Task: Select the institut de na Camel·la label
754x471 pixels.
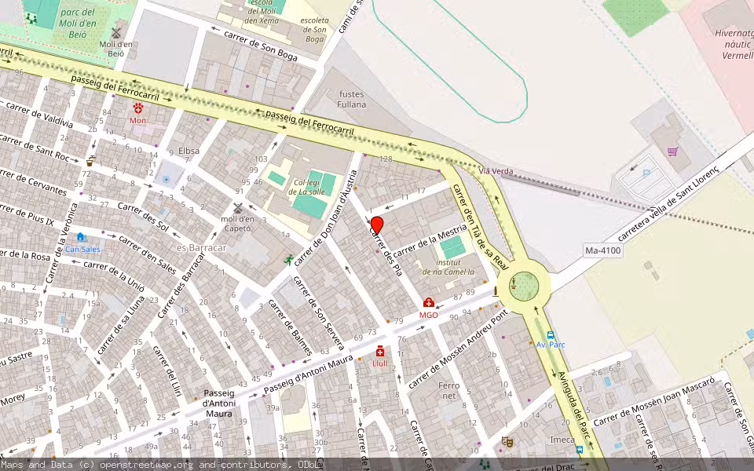Action: pos(448,267)
